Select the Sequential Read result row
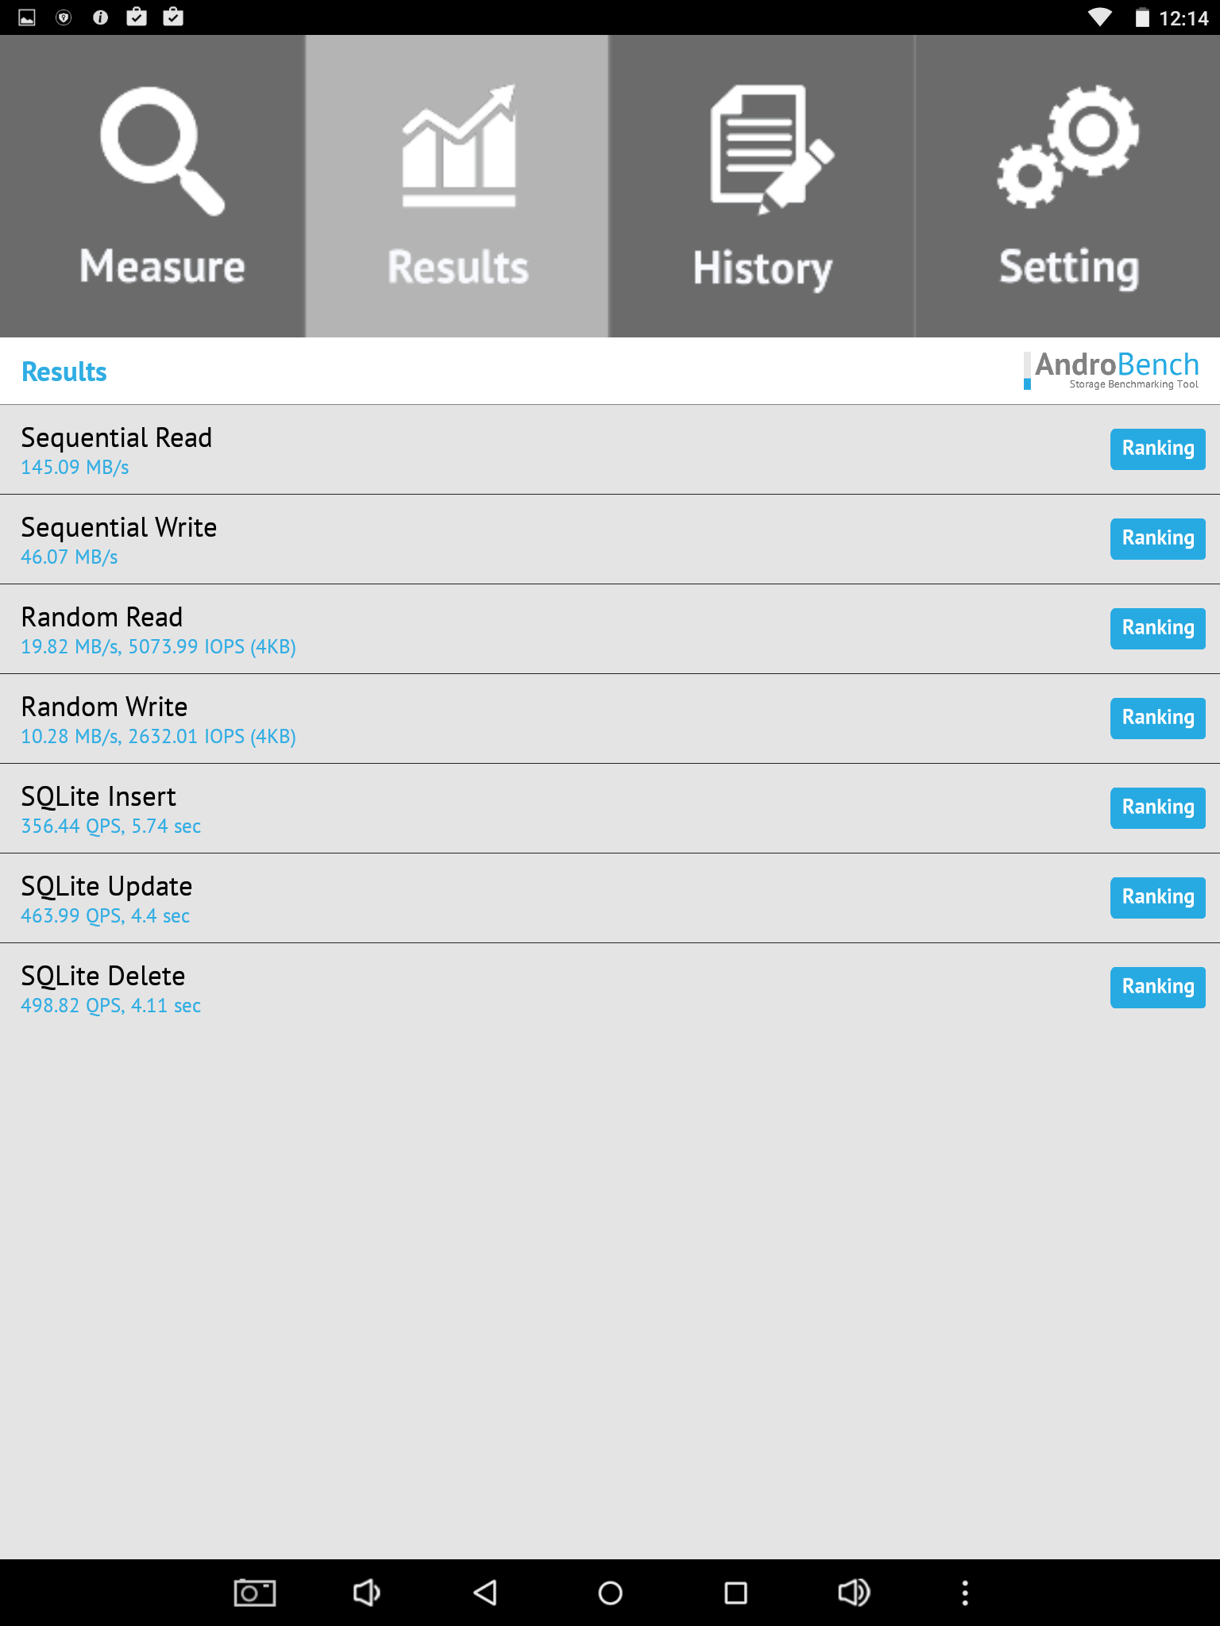This screenshot has width=1220, height=1626. [x=477, y=450]
